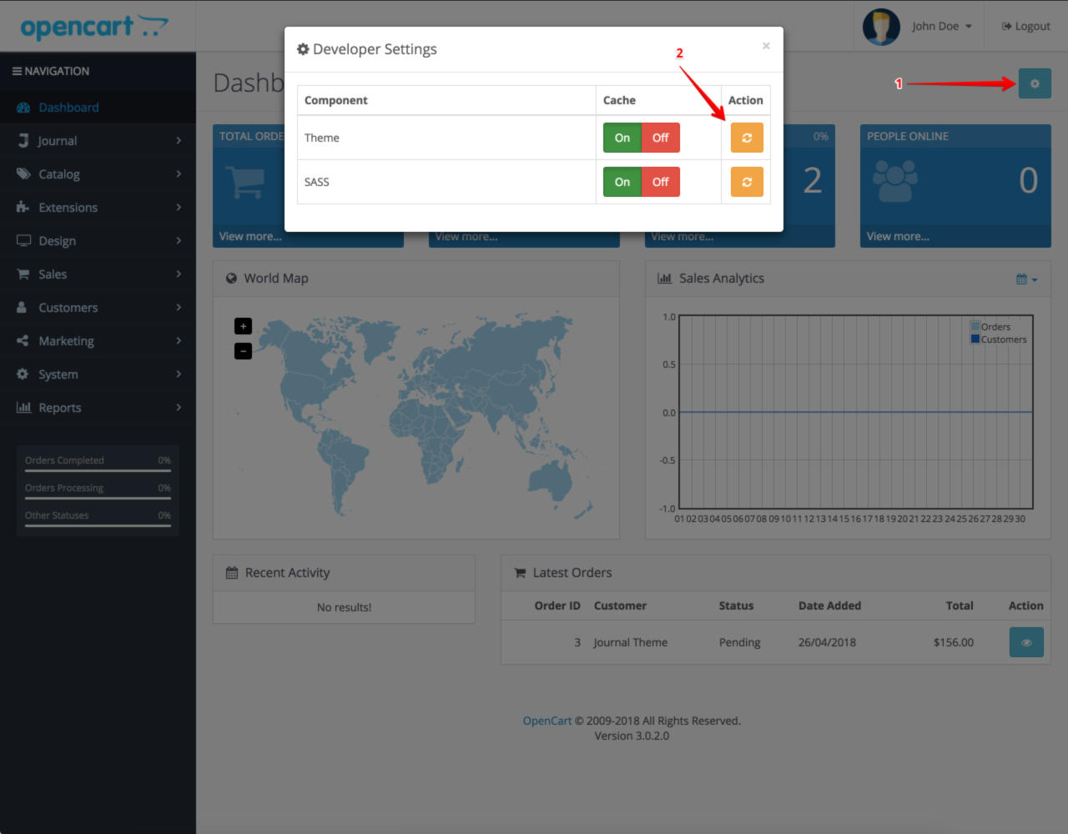Open the OpenCart footer link
The image size is (1068, 834).
[x=547, y=721]
